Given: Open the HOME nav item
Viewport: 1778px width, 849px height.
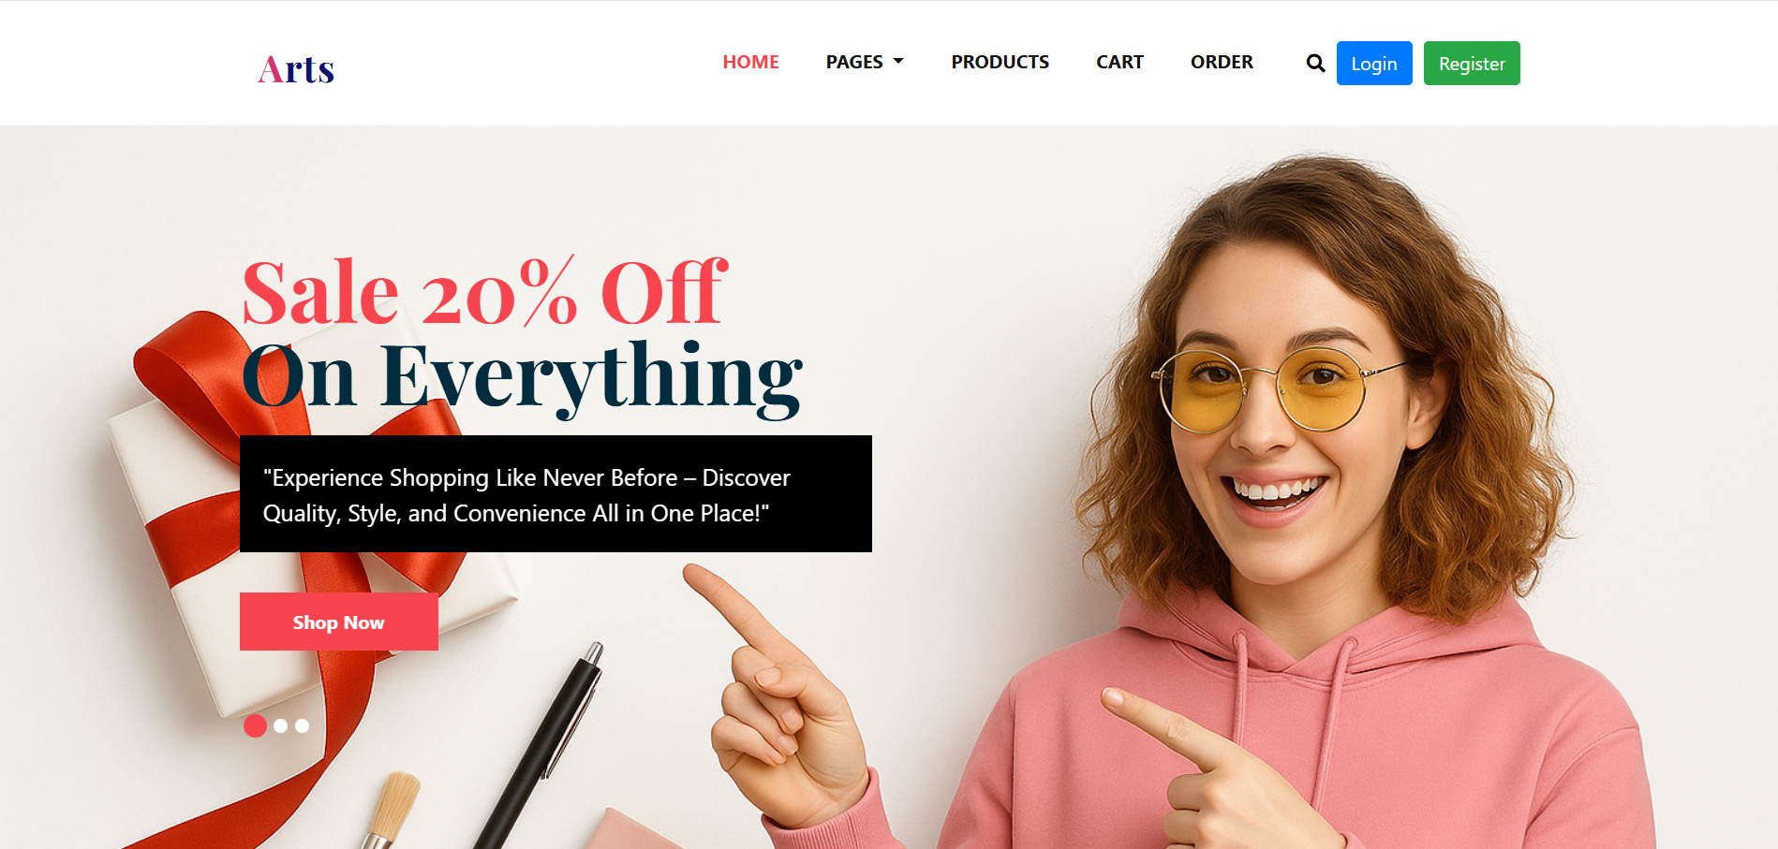Looking at the screenshot, I should click(750, 62).
